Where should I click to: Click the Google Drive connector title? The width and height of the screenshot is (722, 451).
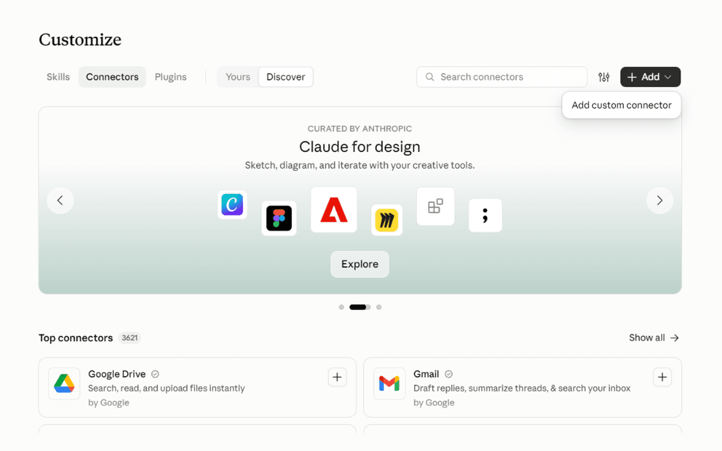point(117,374)
